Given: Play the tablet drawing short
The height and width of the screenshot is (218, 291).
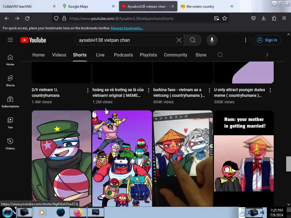Looking at the screenshot, I should (183, 158).
